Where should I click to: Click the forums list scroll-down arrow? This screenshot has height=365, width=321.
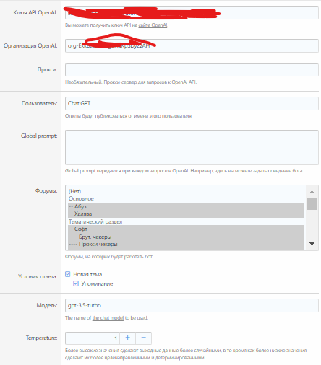coord(312,244)
